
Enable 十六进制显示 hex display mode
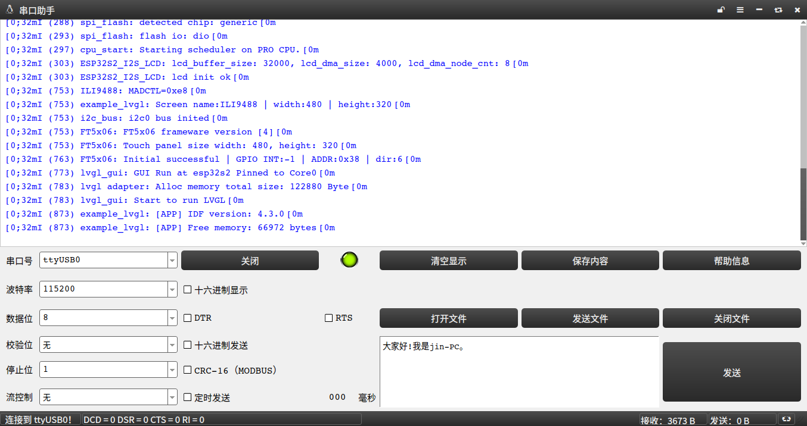pyautogui.click(x=187, y=289)
